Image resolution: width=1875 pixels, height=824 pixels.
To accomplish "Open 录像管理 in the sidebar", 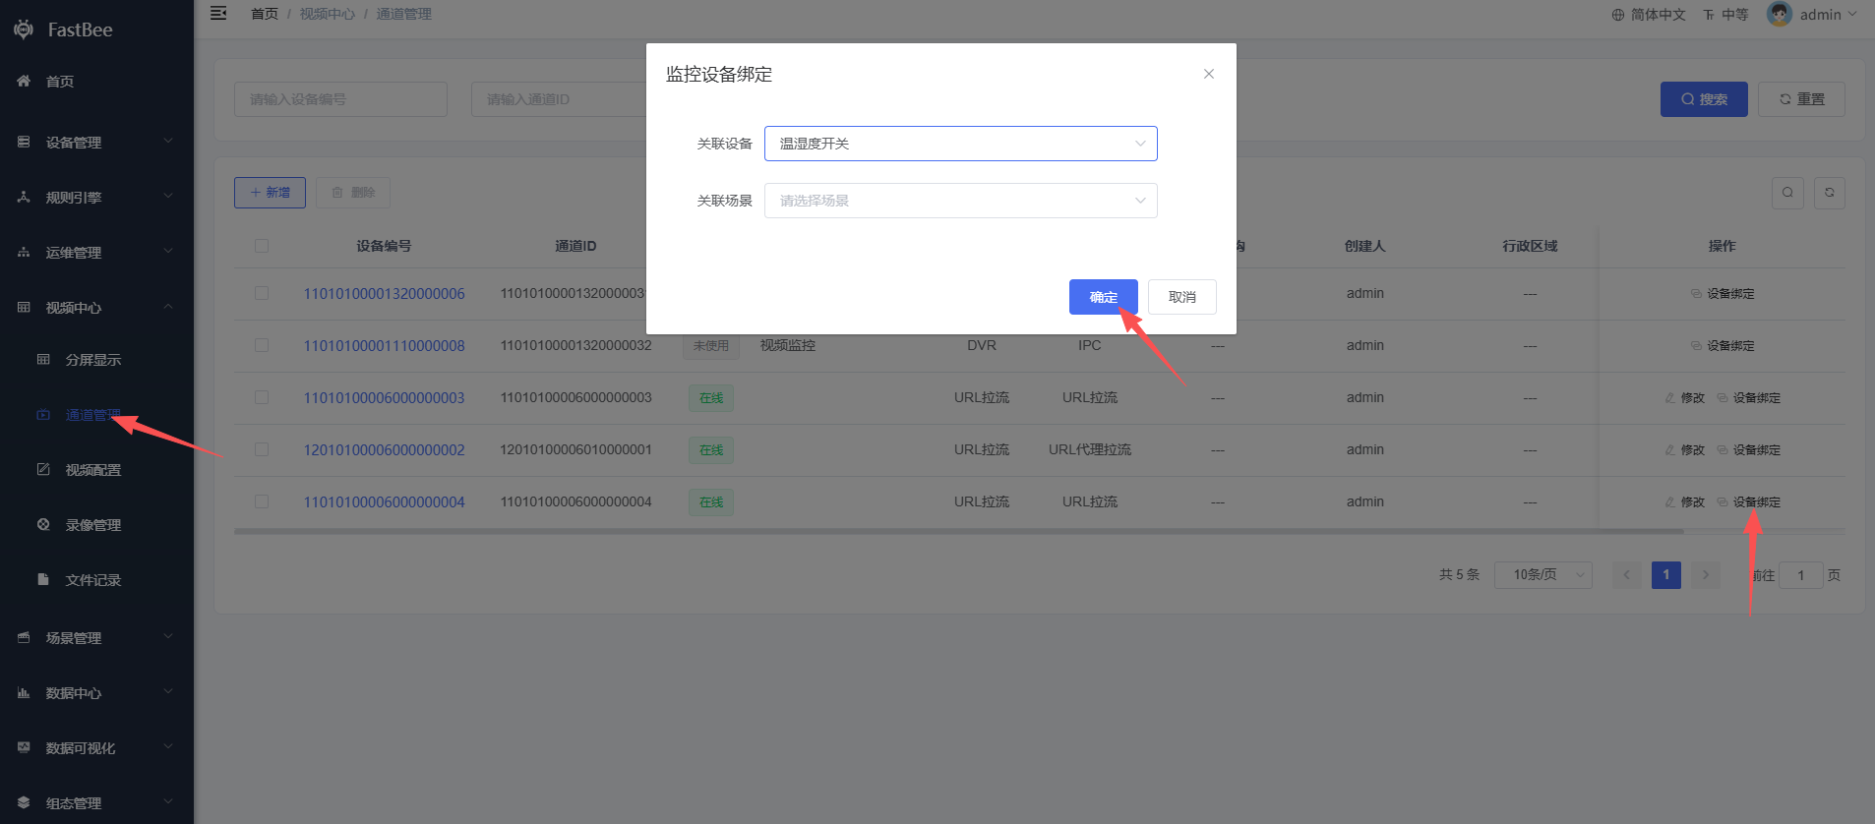I will [x=92, y=525].
